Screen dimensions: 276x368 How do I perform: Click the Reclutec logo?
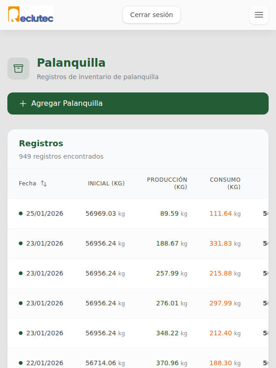(x=30, y=15)
